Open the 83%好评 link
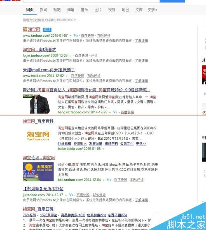Viewport: 206px width, 230px height. pyautogui.click(x=137, y=180)
